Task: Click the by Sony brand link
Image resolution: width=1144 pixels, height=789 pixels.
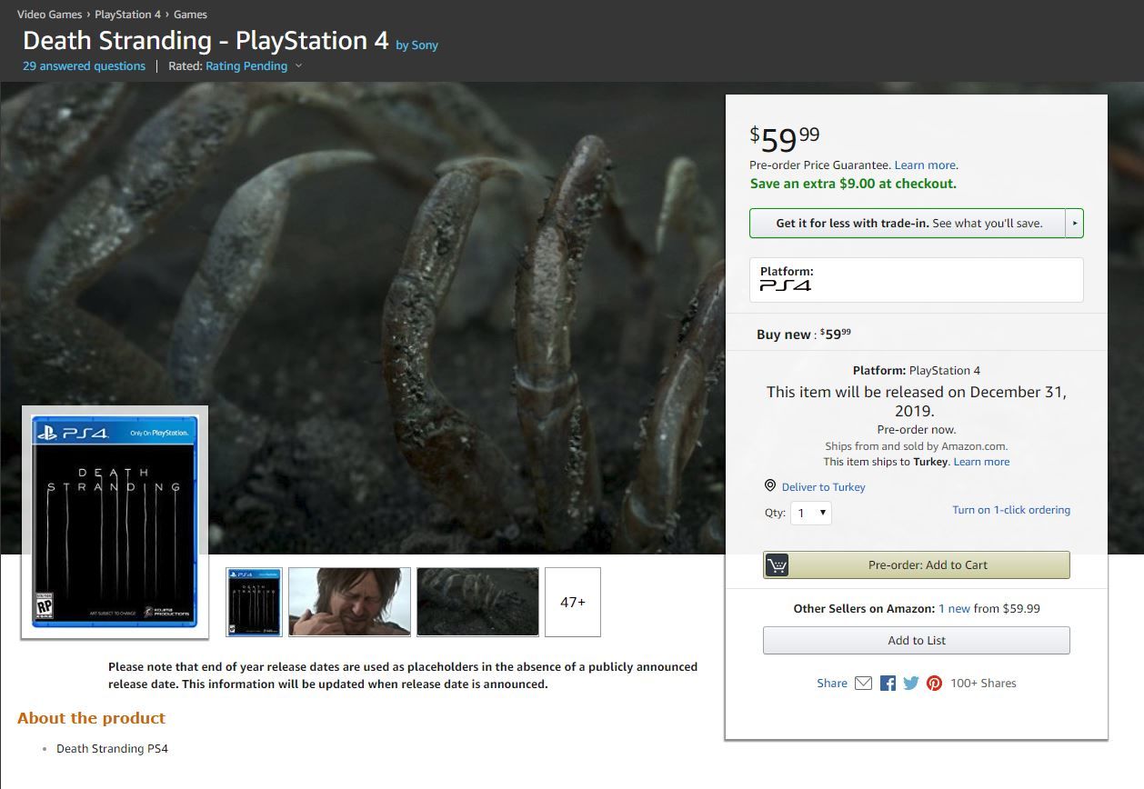Action: pos(416,45)
